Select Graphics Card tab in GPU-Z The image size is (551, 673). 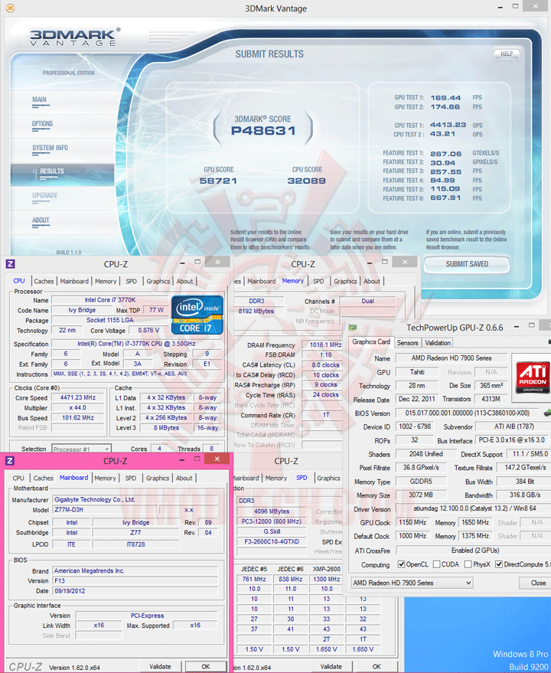[371, 342]
